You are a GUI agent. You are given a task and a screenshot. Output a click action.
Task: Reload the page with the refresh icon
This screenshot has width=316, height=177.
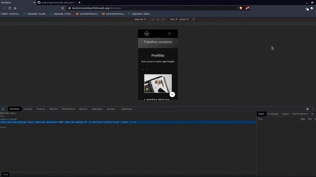[x=9, y=8]
